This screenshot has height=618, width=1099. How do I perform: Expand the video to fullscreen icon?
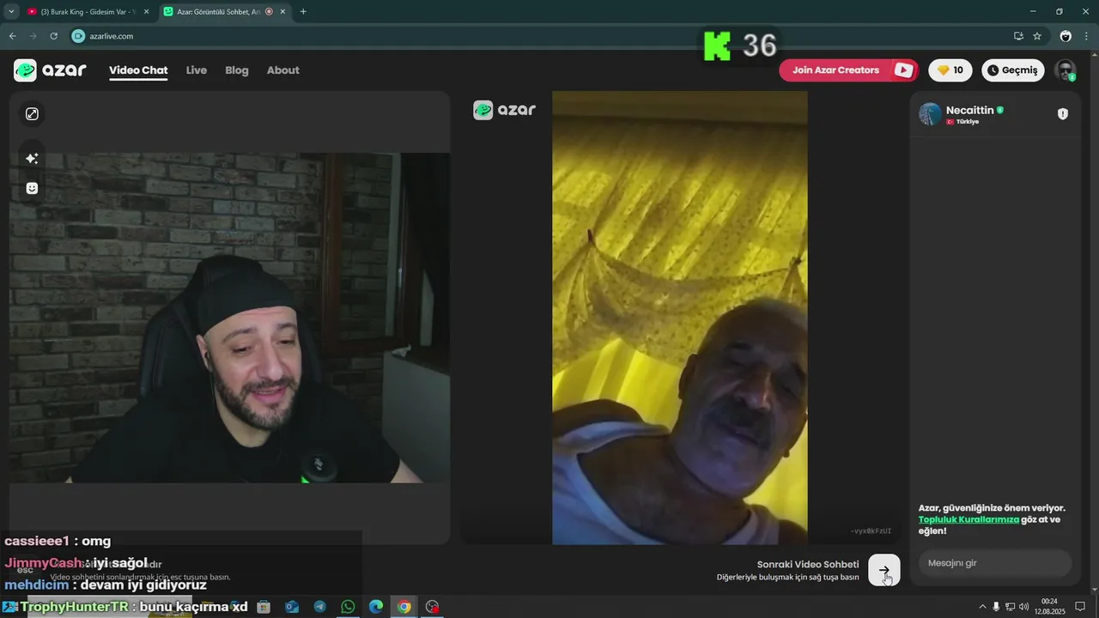tap(32, 114)
